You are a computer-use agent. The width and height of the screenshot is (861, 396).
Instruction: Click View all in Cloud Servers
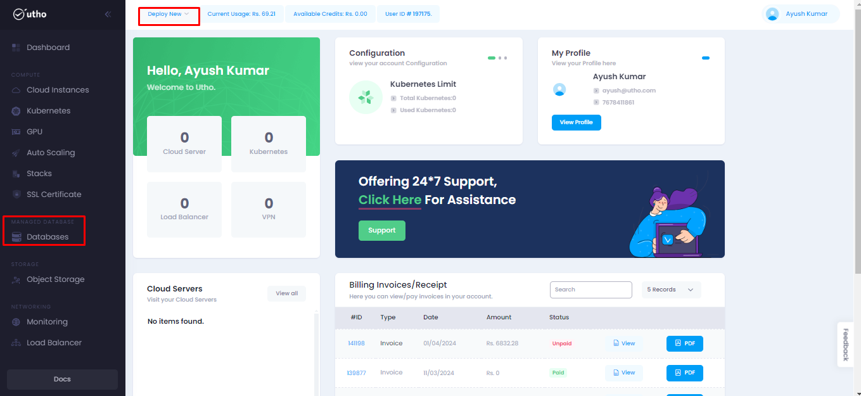287,293
